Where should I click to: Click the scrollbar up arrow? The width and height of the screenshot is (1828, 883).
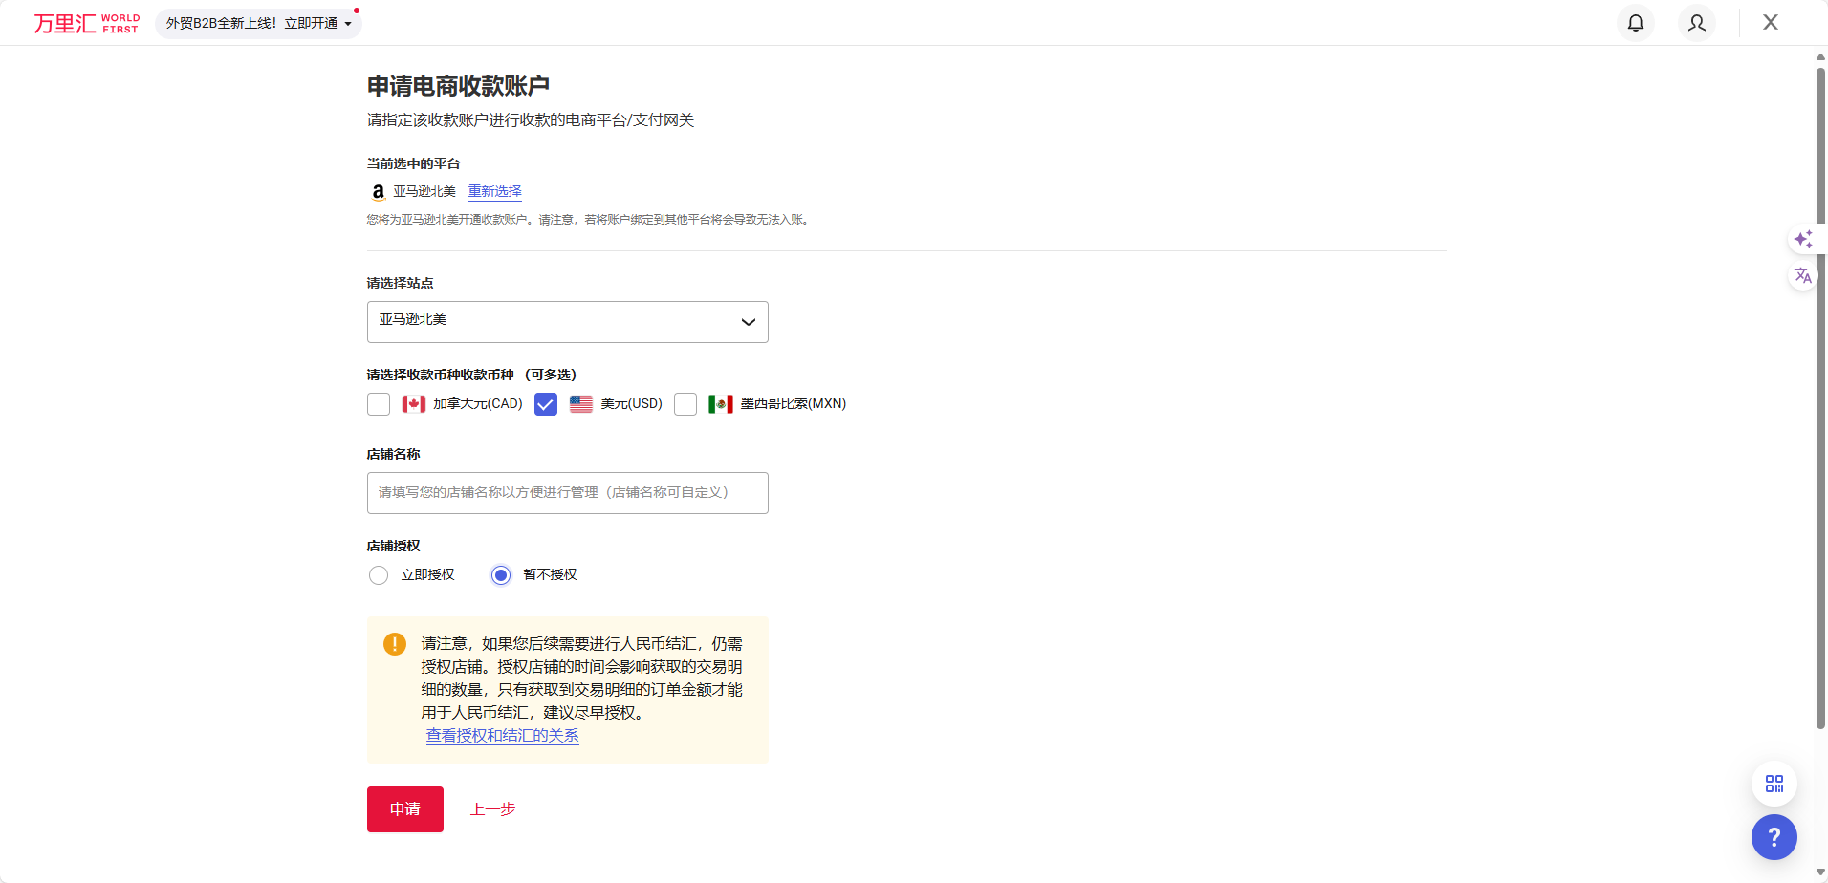coord(1820,56)
